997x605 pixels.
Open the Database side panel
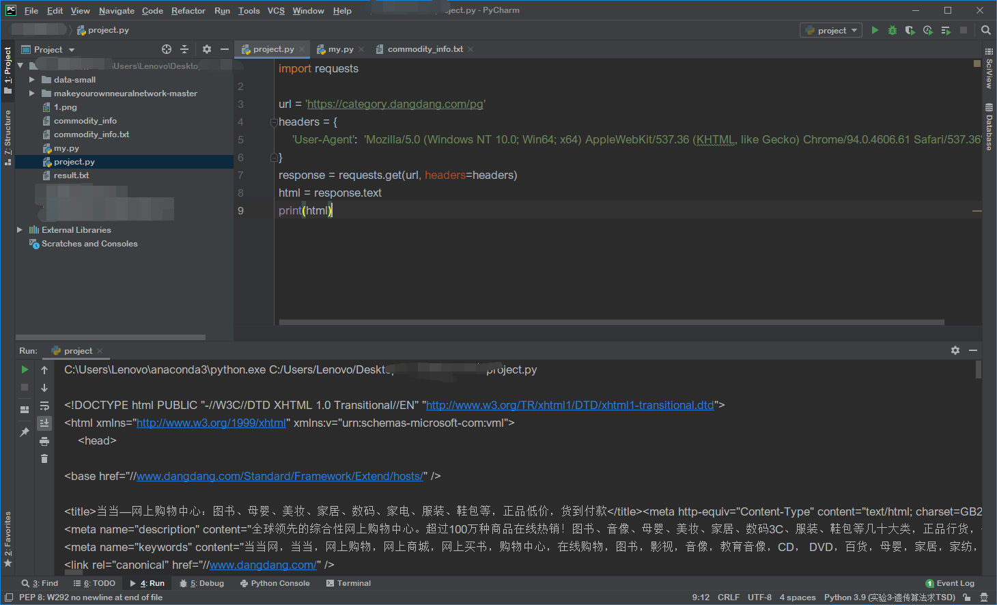[x=989, y=127]
